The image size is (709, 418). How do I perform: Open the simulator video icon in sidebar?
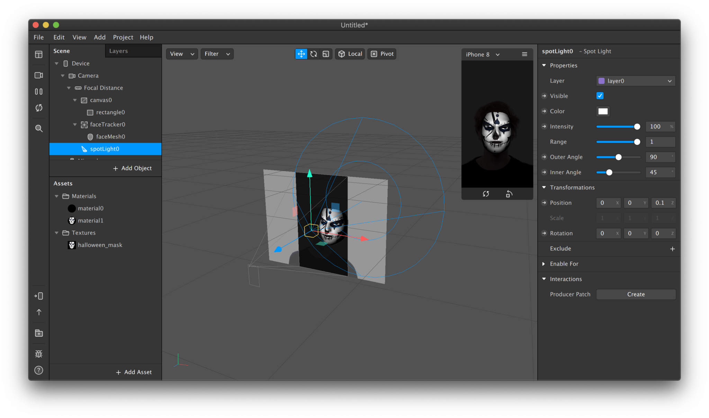click(x=39, y=75)
